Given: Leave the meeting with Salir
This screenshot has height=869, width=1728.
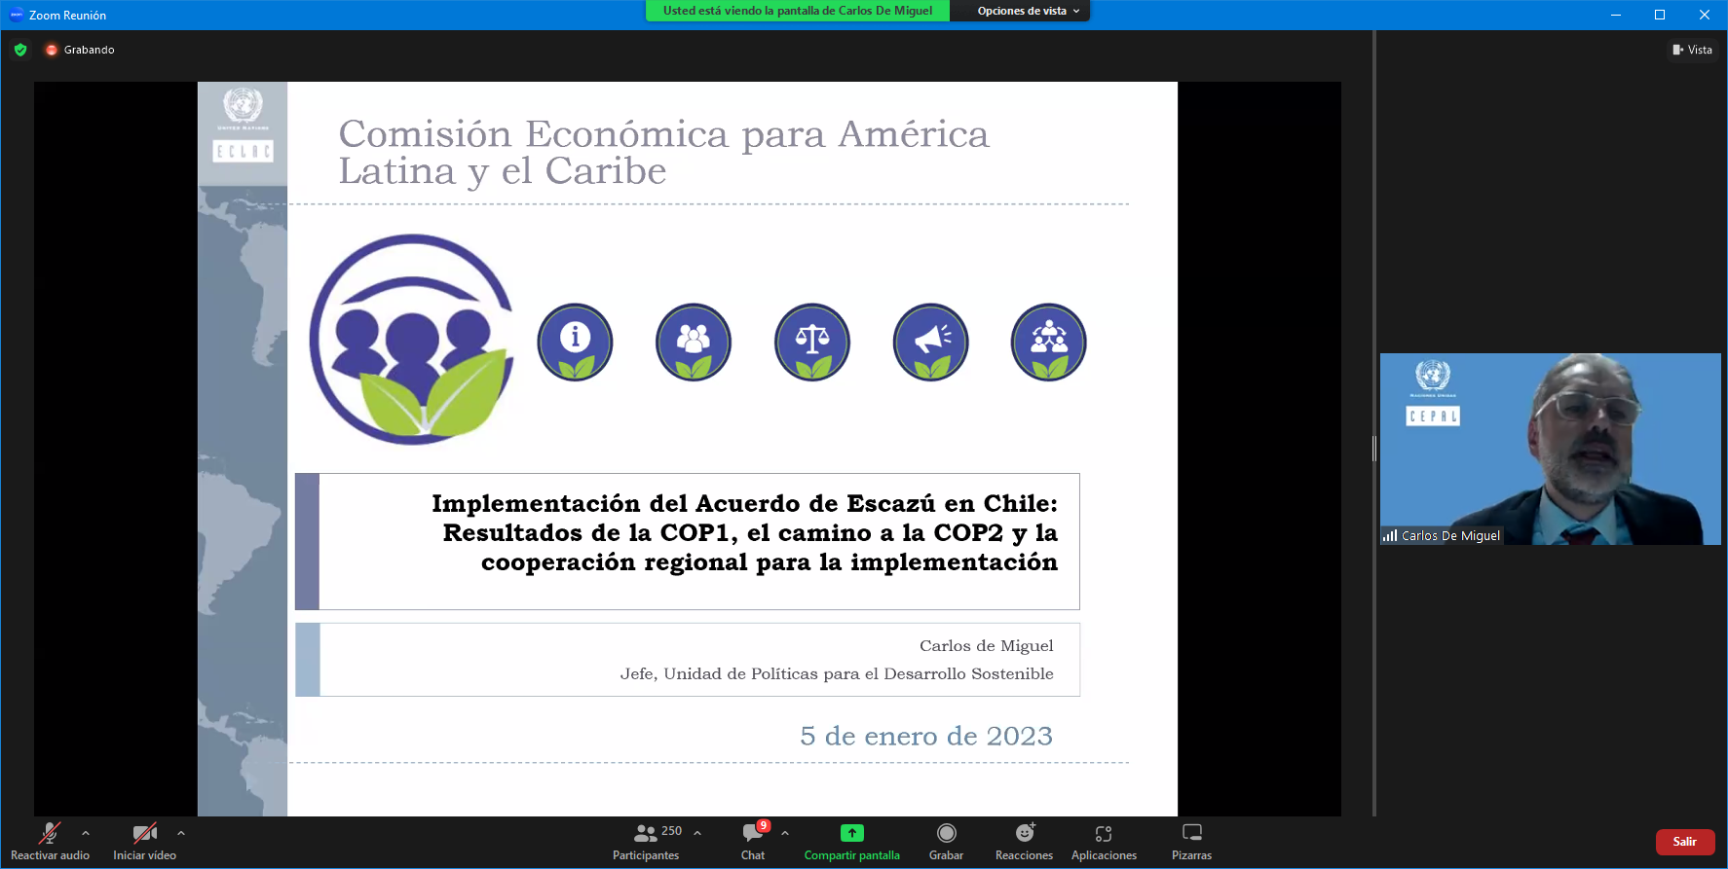Looking at the screenshot, I should point(1684,842).
